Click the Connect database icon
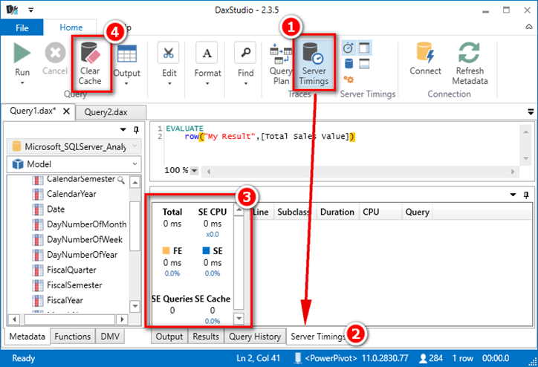 pyautogui.click(x=425, y=53)
